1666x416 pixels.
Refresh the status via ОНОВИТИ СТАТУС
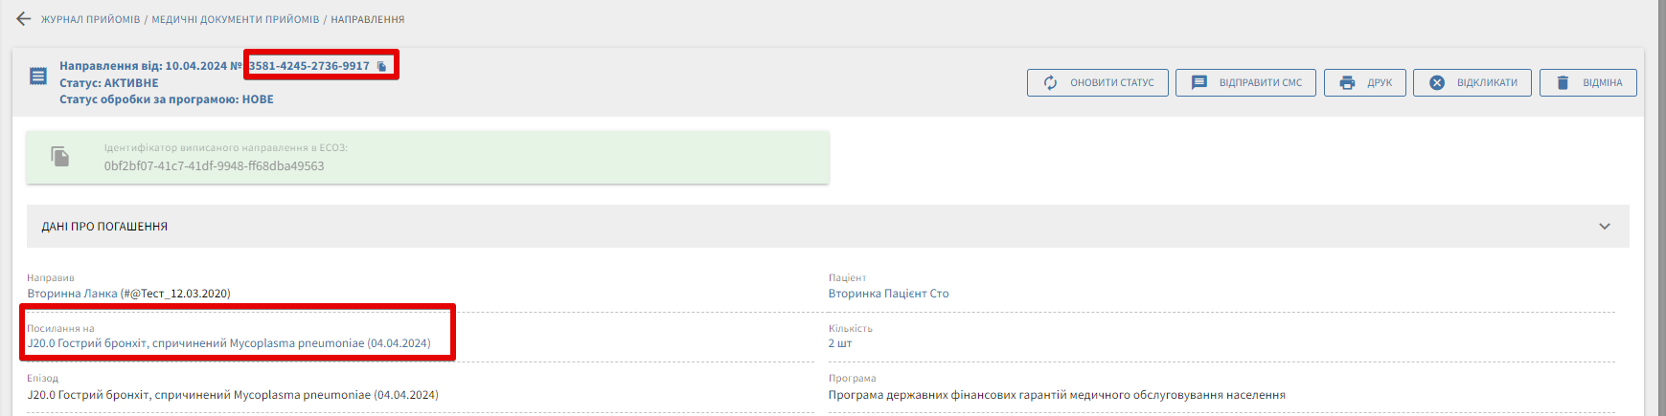tap(1098, 83)
